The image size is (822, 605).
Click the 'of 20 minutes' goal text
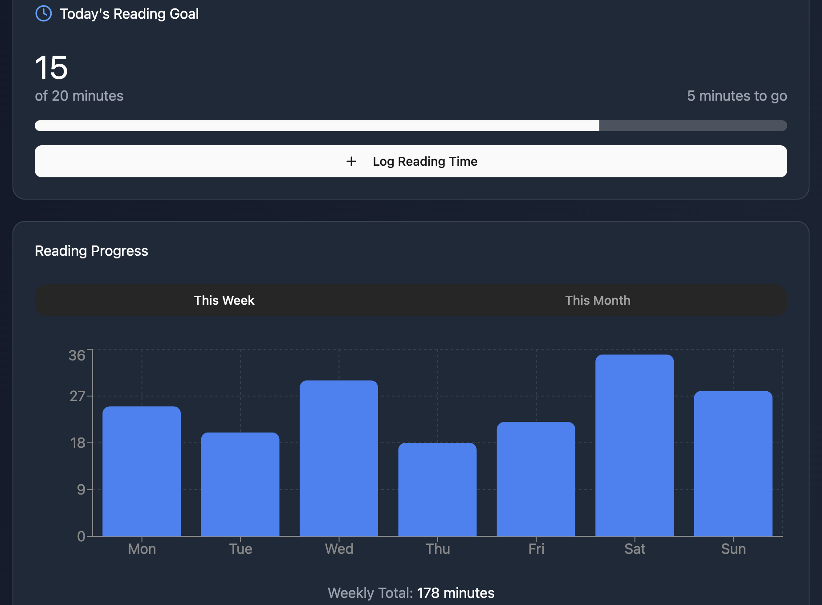coord(79,96)
